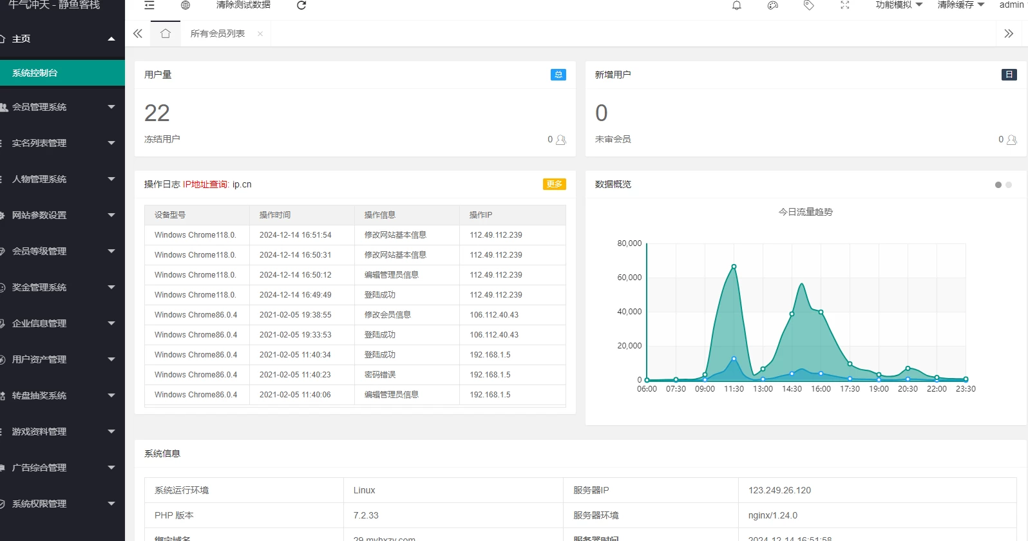
Task: Open the 功能模拟 dropdown
Action: [899, 5]
